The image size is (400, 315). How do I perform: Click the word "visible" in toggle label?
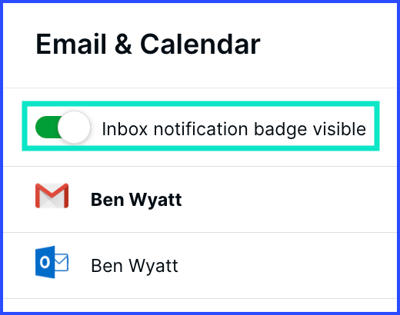click(x=339, y=128)
